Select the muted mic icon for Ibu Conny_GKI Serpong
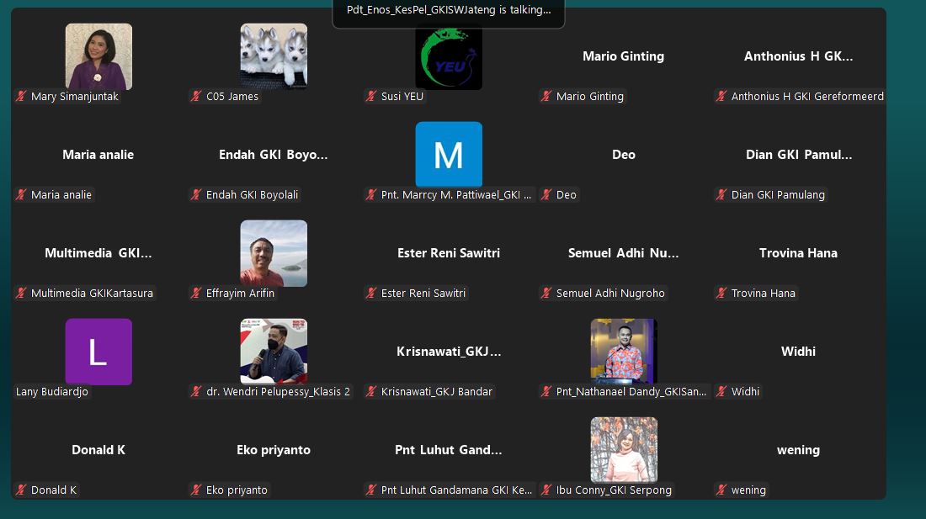This screenshot has width=926, height=519. click(547, 490)
